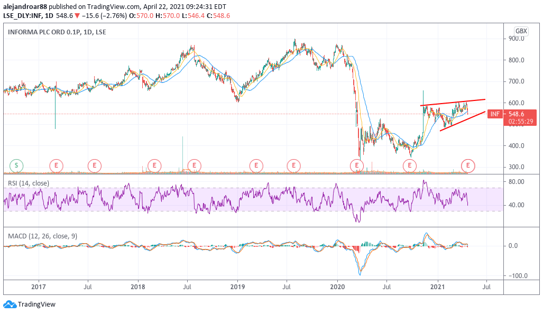Click the green S split marker
543x314 pixels.
point(16,166)
